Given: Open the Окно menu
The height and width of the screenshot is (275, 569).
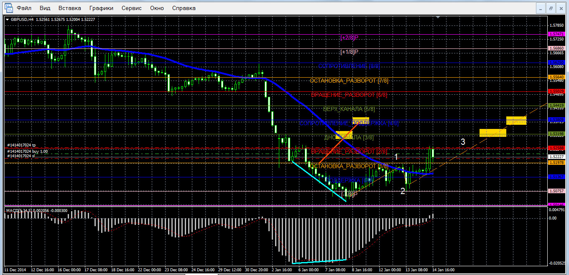Looking at the screenshot, I should tap(157, 8).
